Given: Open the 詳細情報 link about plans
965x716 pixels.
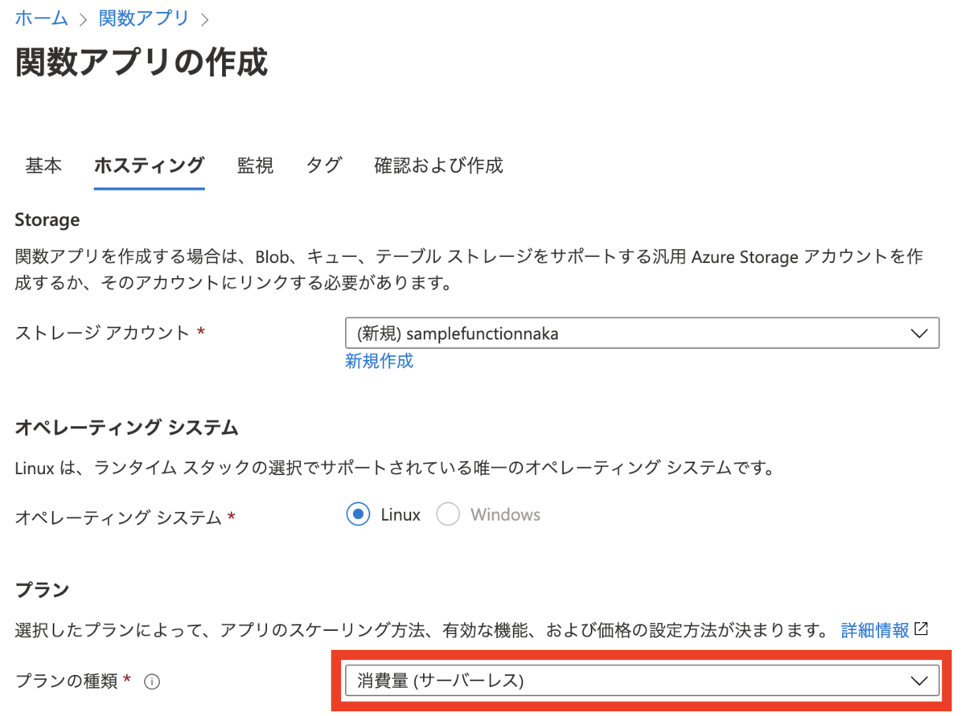Looking at the screenshot, I should (874, 630).
